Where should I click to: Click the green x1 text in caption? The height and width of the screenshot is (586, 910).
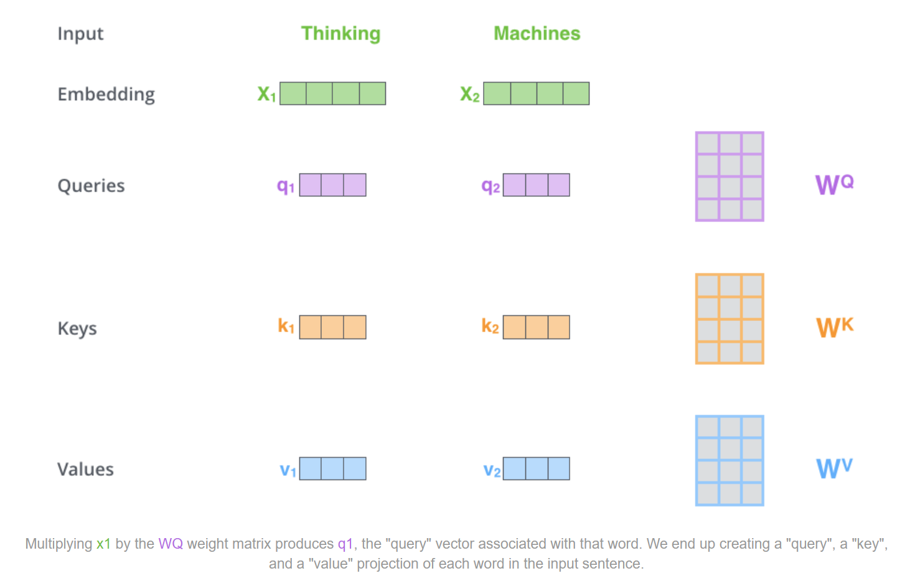click(x=103, y=544)
